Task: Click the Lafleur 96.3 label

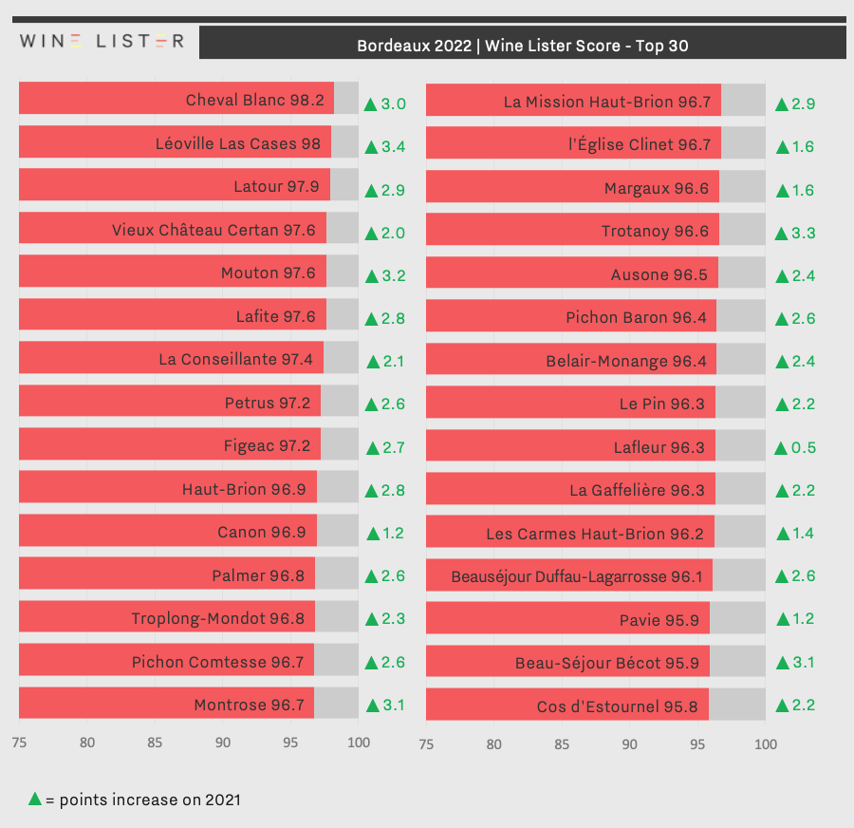Action: click(659, 447)
